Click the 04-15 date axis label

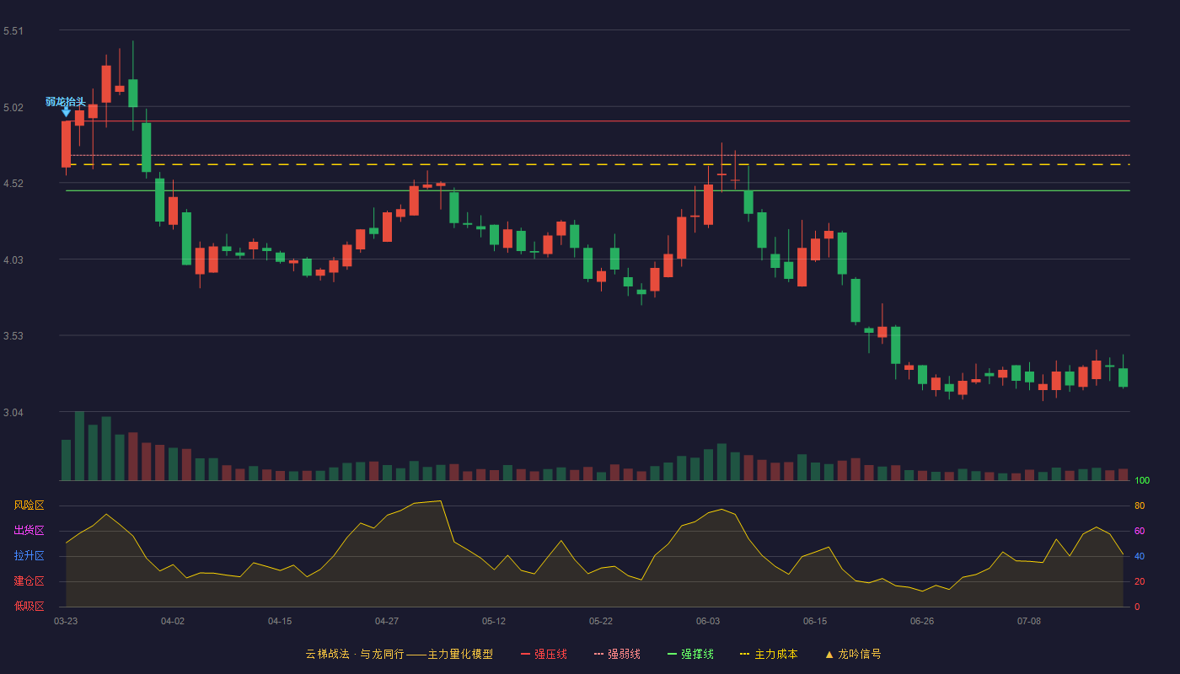[280, 621]
